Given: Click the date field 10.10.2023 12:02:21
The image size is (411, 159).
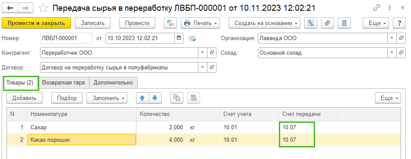Looking at the screenshot, I should (140, 38).
